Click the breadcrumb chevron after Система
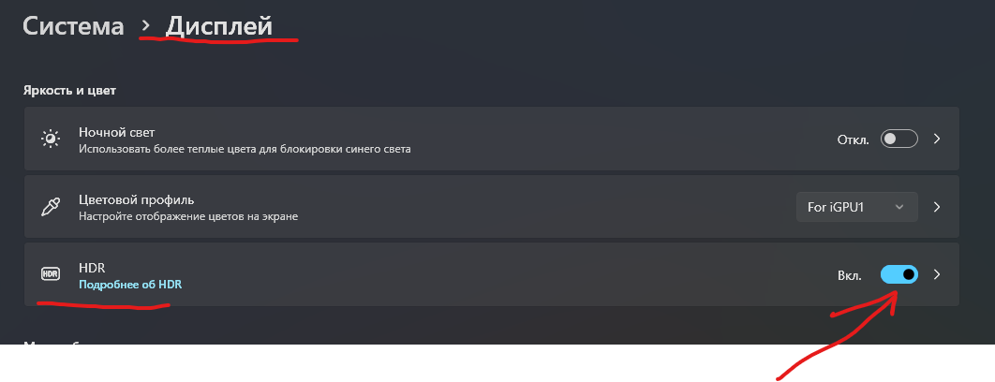995x382 pixels. click(x=146, y=25)
